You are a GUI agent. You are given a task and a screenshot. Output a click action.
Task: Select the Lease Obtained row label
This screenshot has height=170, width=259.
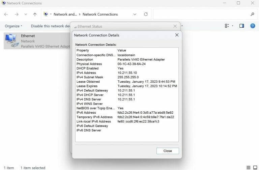88,82
